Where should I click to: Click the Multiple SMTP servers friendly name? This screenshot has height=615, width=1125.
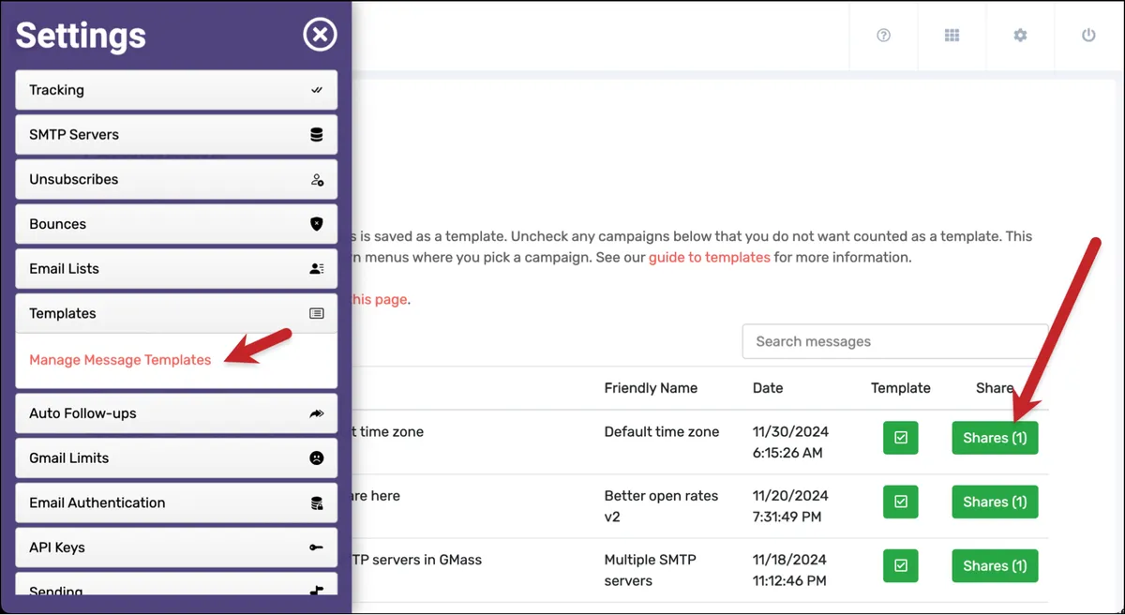651,570
